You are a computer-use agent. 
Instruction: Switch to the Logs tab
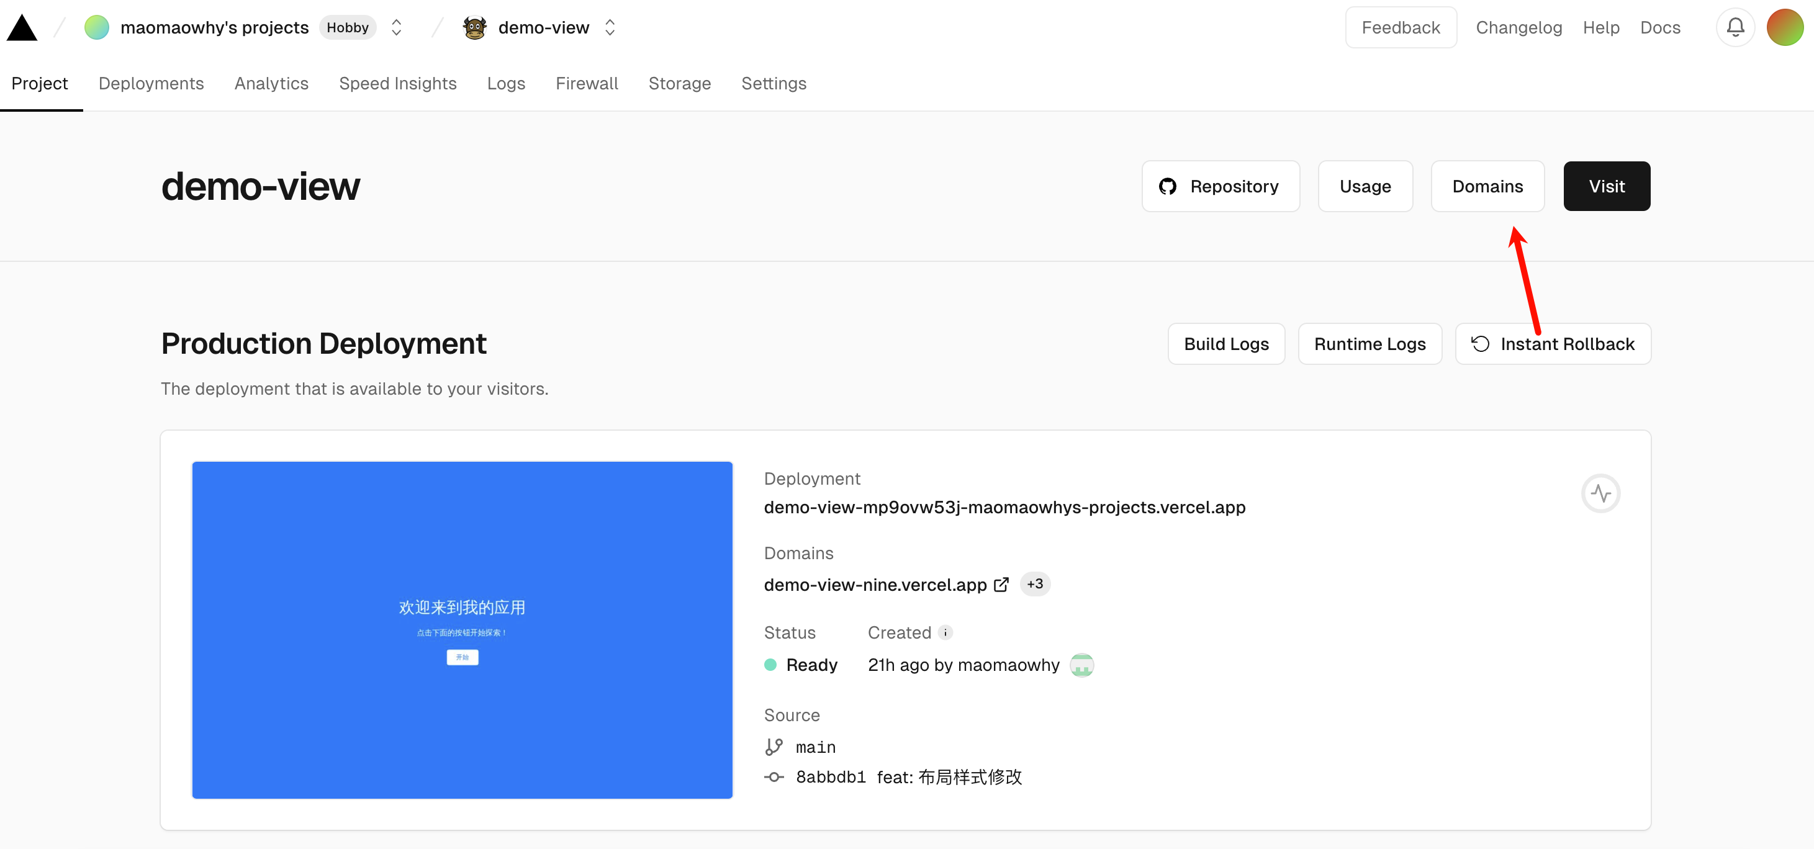(x=505, y=83)
